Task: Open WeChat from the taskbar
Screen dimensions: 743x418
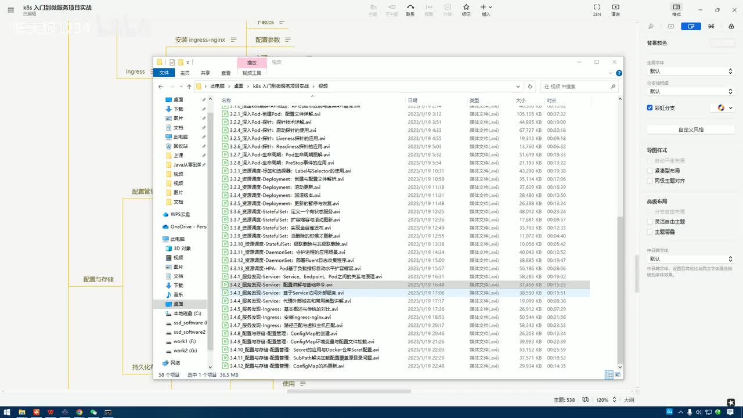Action: click(x=93, y=412)
